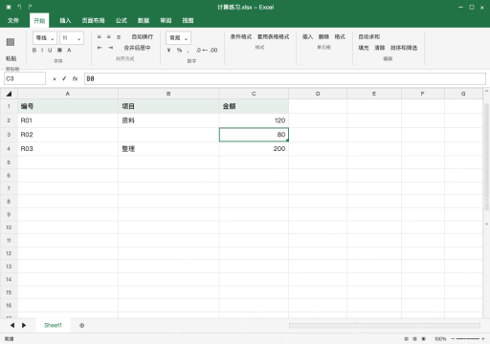Click the top align icon
This screenshot has width=490, height=344.
pos(100,37)
